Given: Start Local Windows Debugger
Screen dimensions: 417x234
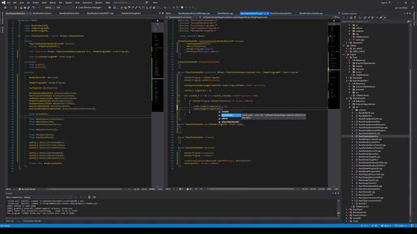Looking at the screenshot, I should [89, 8].
